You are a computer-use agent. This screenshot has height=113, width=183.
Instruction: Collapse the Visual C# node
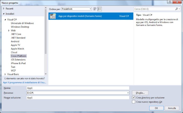click(x=5, y=20)
